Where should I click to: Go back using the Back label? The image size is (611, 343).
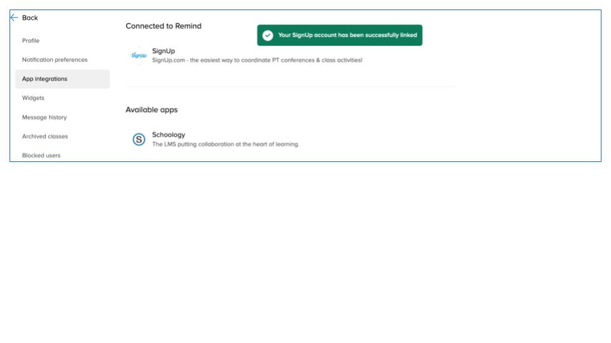(30, 18)
